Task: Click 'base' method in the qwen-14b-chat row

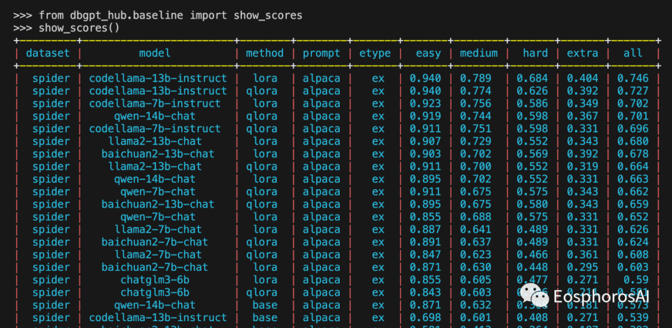Action: click(x=264, y=305)
